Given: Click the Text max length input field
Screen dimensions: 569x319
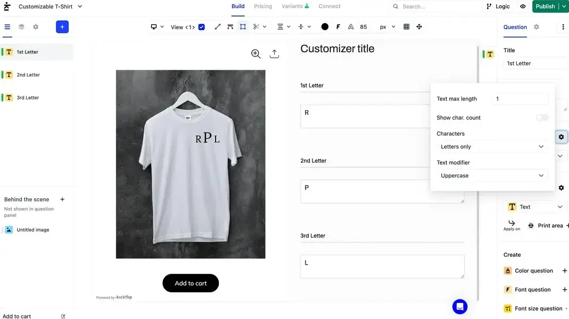Looking at the screenshot, I should pos(520,99).
